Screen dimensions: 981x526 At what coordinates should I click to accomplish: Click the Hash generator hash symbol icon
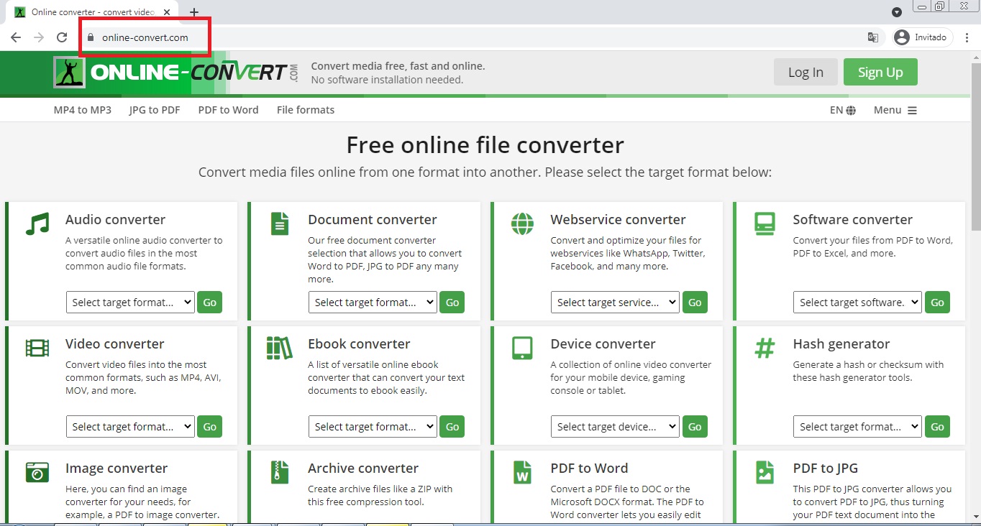coord(765,348)
